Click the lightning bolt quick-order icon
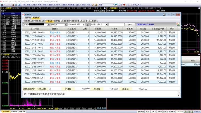This screenshot has height=113, width=201. (93, 5)
